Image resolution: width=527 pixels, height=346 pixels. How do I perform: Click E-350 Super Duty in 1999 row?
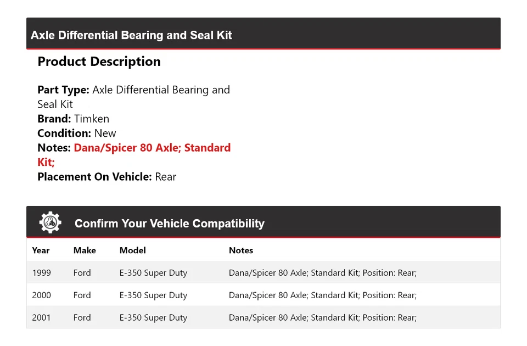153,273
